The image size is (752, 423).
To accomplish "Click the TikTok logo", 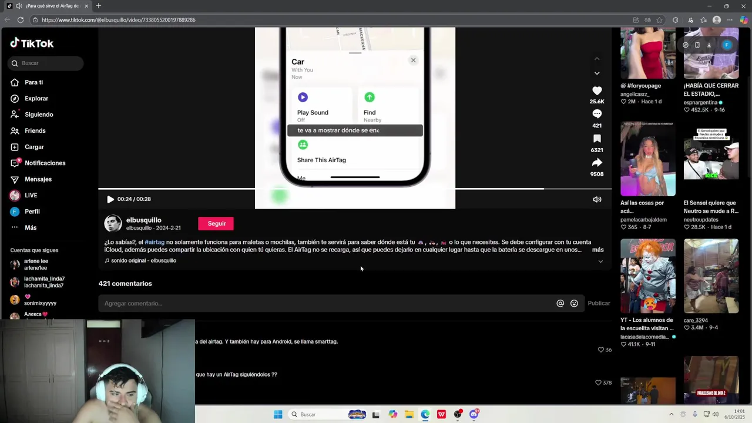I will pos(32,43).
